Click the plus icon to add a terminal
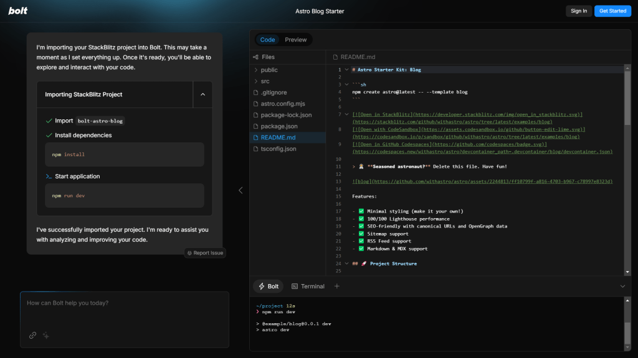This screenshot has width=638, height=358. pos(337,286)
